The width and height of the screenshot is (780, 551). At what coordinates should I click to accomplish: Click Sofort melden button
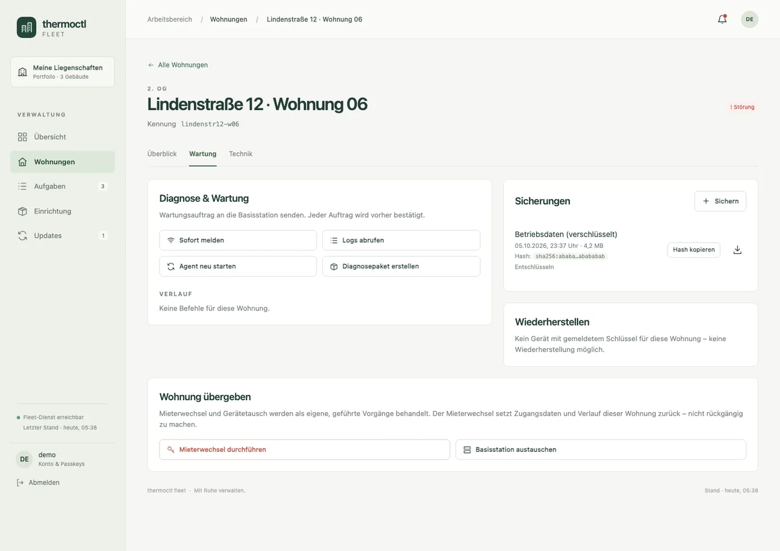[x=238, y=240]
